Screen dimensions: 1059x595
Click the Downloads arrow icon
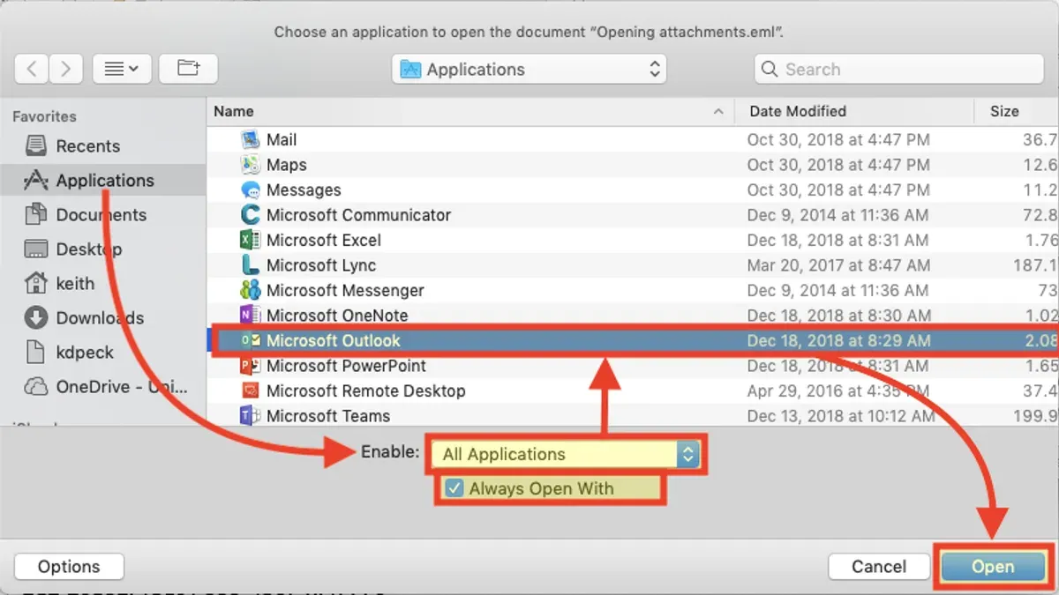35,318
